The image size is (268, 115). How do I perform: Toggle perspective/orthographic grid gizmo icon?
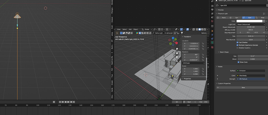click(x=177, y=61)
